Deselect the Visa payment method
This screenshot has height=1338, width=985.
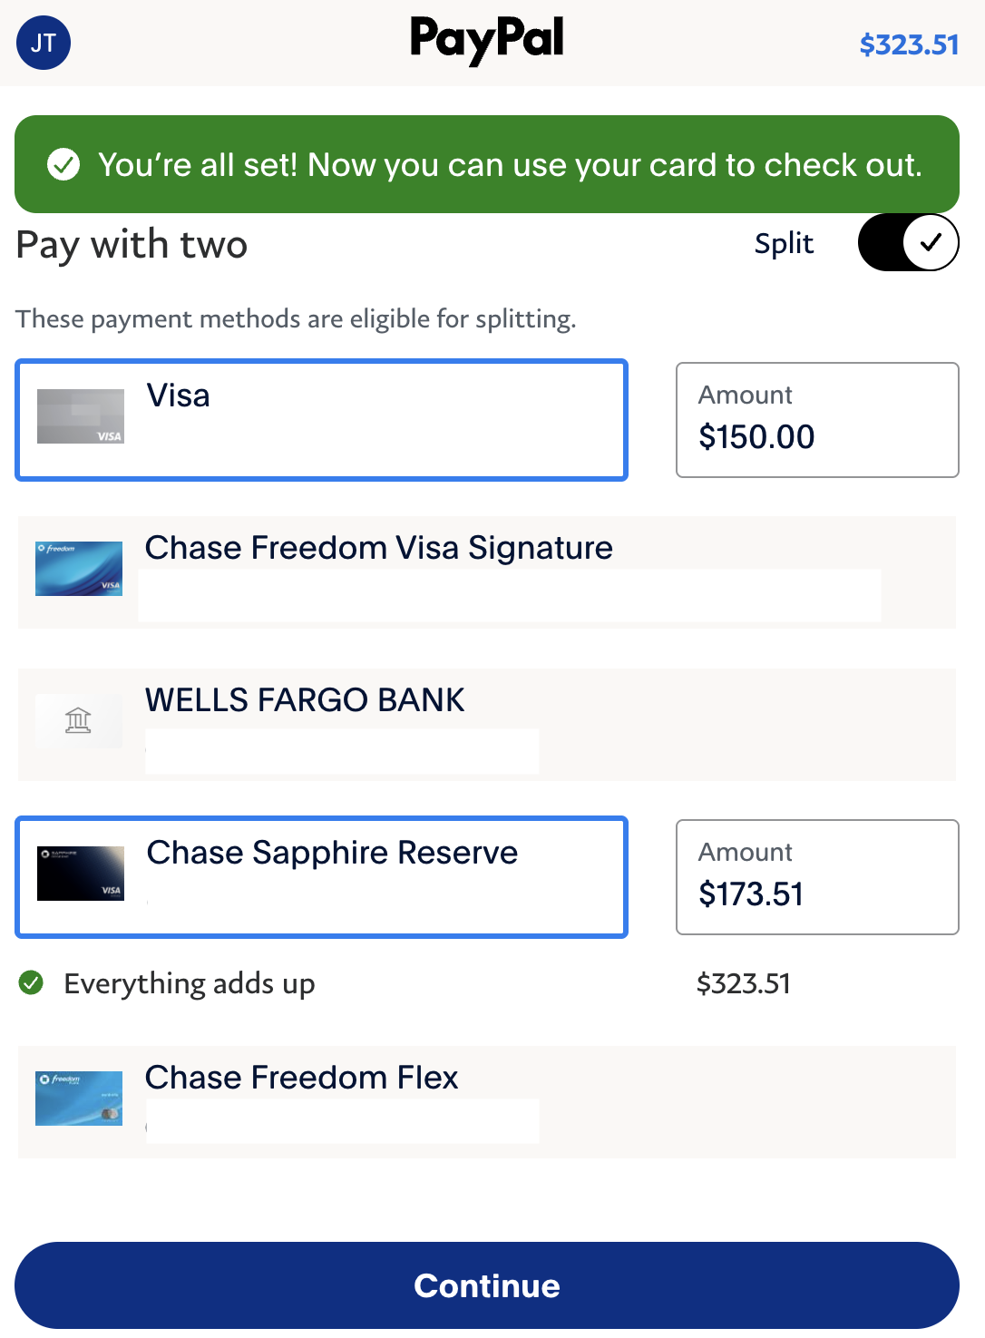322,420
